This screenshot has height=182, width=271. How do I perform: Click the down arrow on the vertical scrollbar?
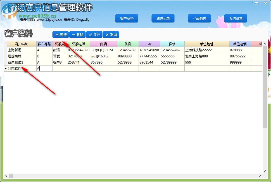265,171
